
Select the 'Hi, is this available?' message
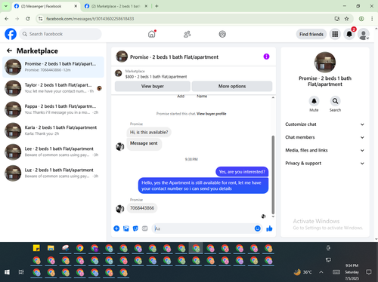149,132
